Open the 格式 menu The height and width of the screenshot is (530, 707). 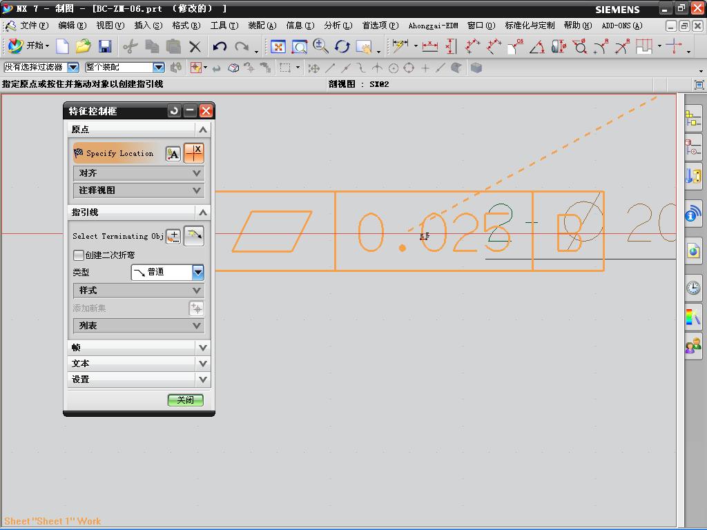pyautogui.click(x=186, y=26)
